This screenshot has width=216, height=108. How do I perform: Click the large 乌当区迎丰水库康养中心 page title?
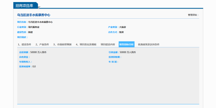34,15
